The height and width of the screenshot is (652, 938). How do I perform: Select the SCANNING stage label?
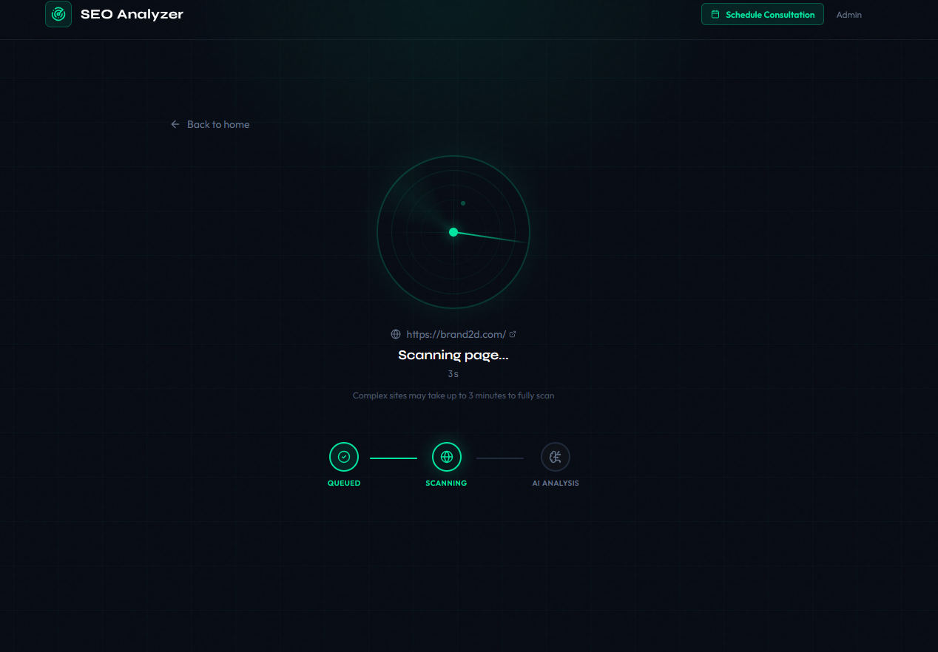point(446,483)
